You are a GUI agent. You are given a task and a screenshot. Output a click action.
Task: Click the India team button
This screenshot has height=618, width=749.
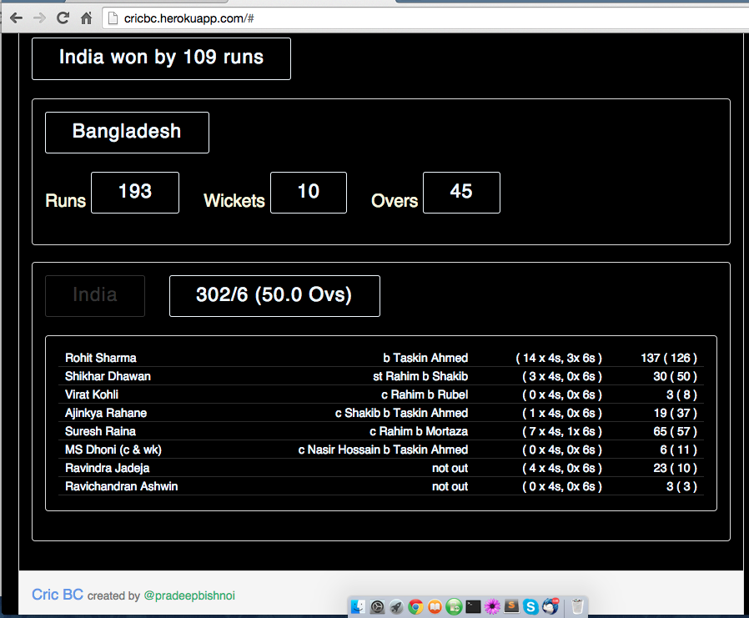coord(95,295)
